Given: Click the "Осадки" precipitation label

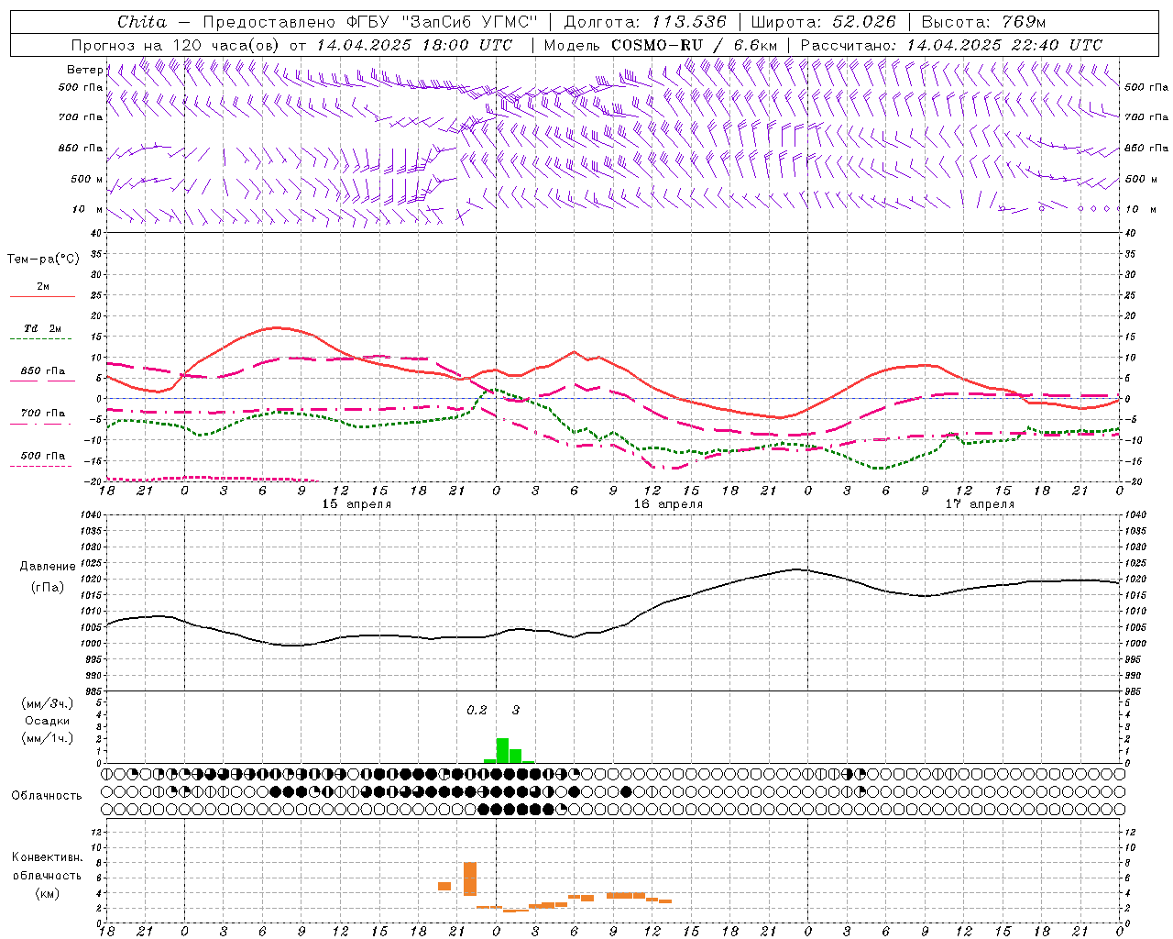Looking at the screenshot, I should click(48, 721).
